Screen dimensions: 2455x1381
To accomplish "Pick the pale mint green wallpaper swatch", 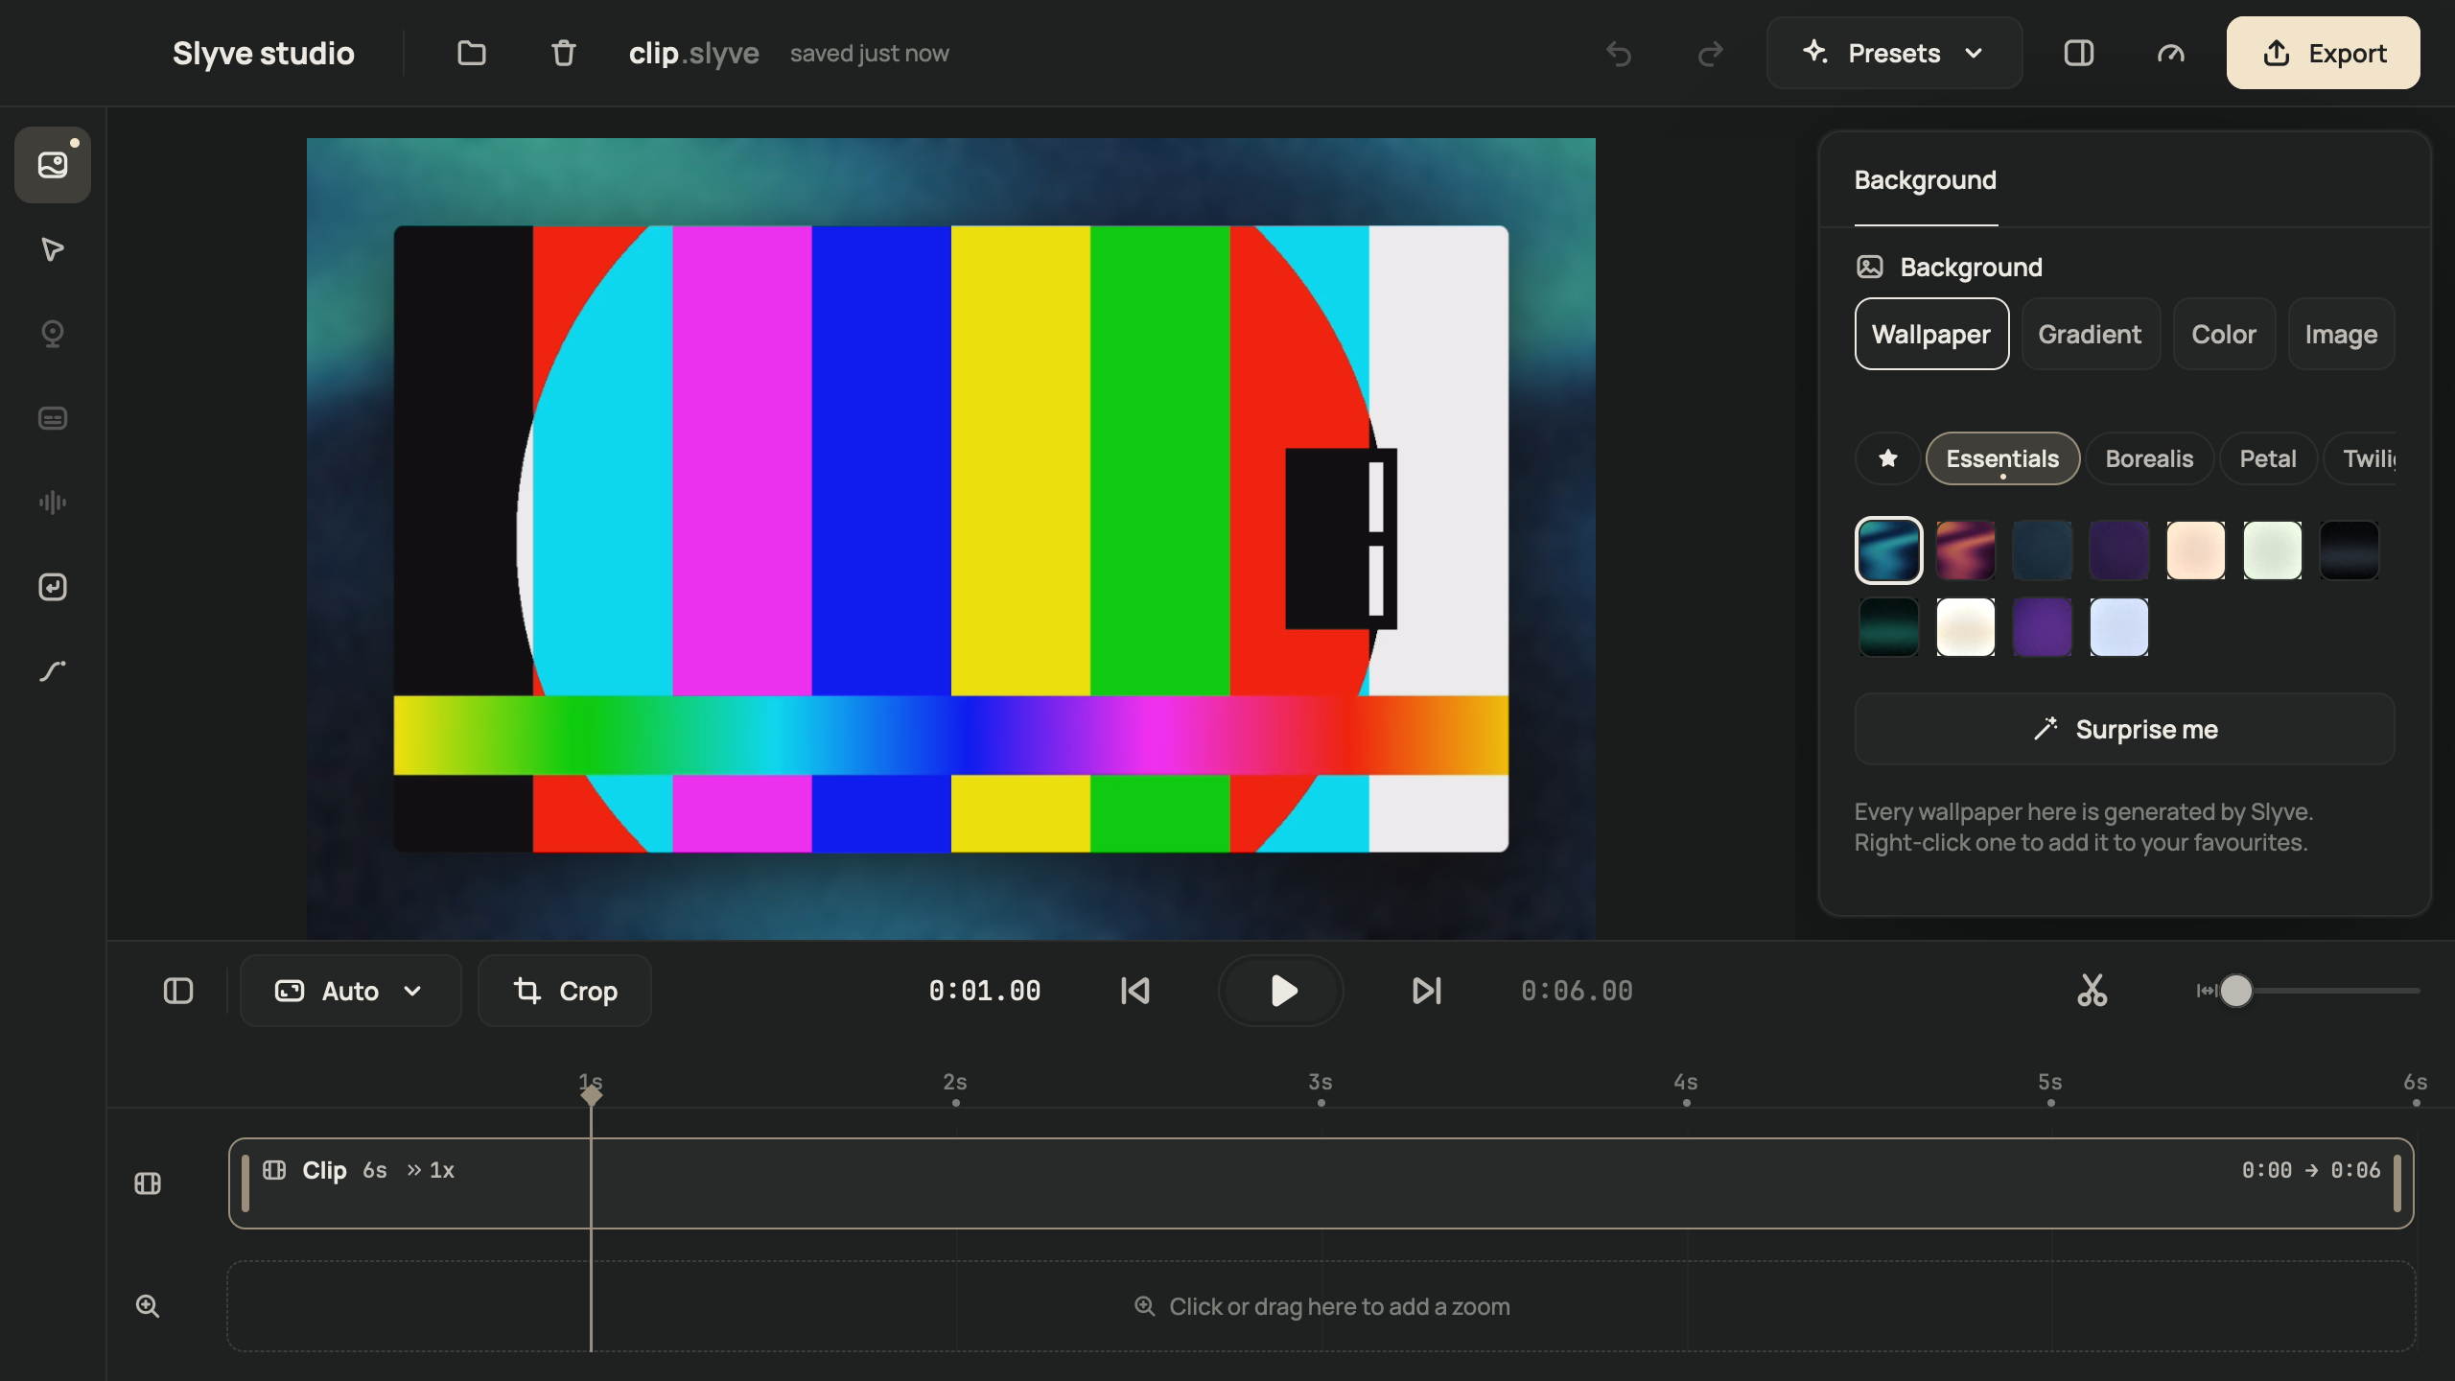I will click(x=2272, y=550).
